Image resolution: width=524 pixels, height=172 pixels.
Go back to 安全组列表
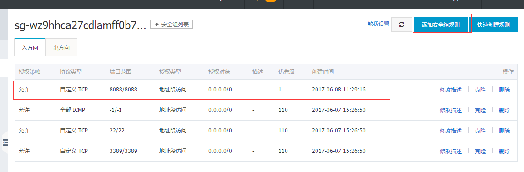tap(171, 25)
